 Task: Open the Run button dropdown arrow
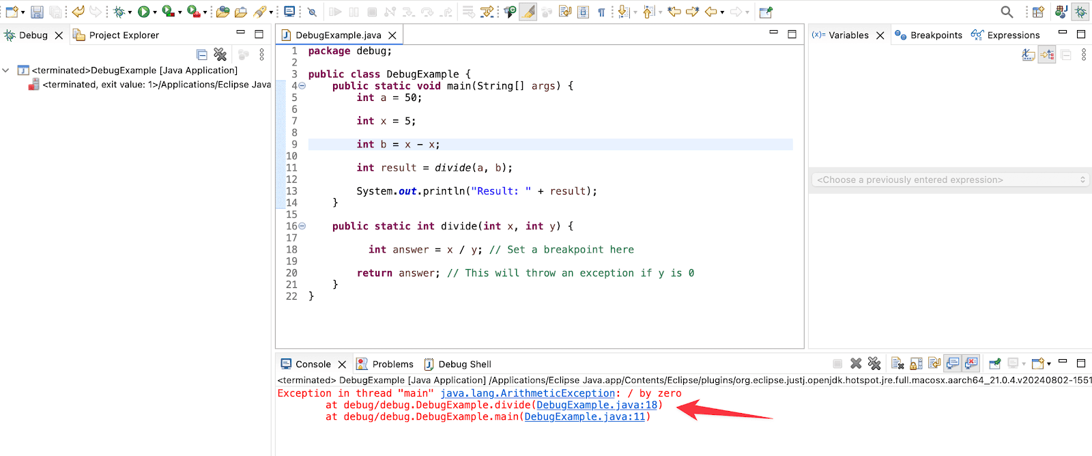click(x=154, y=12)
